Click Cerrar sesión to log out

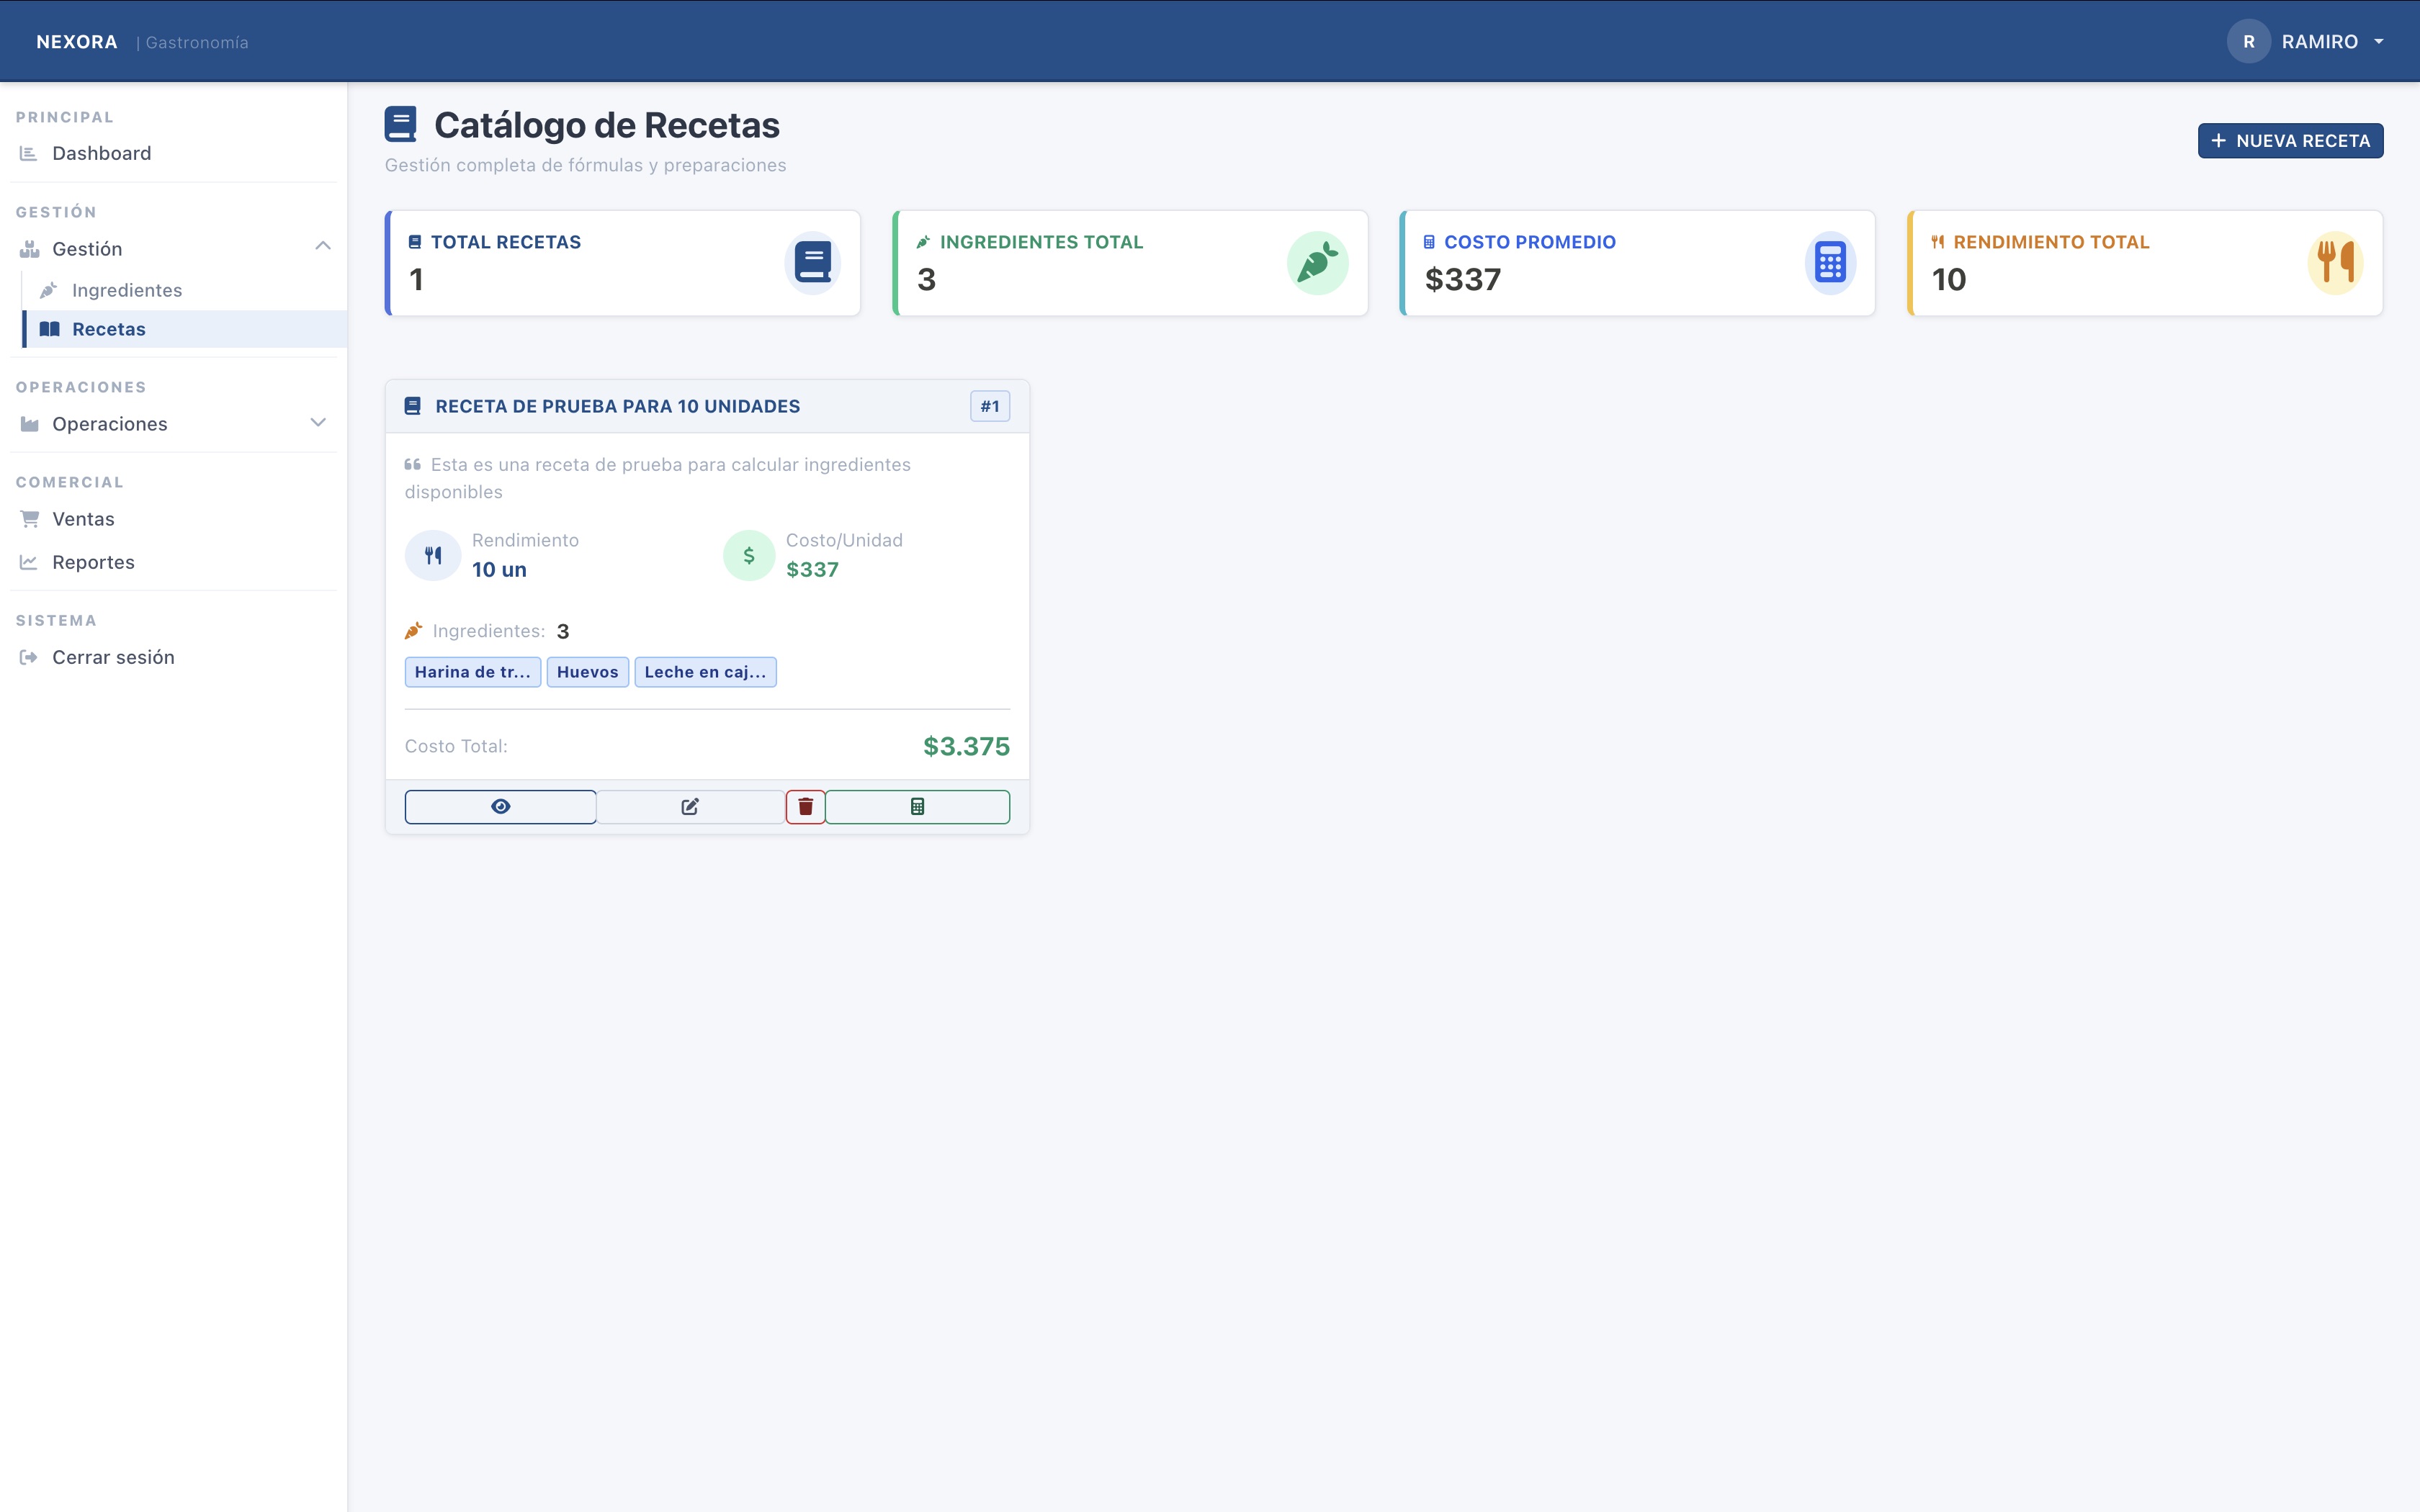click(x=113, y=657)
